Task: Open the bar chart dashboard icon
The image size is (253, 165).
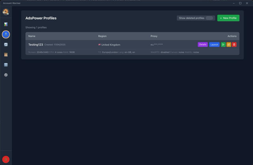Action: (x=6, y=24)
